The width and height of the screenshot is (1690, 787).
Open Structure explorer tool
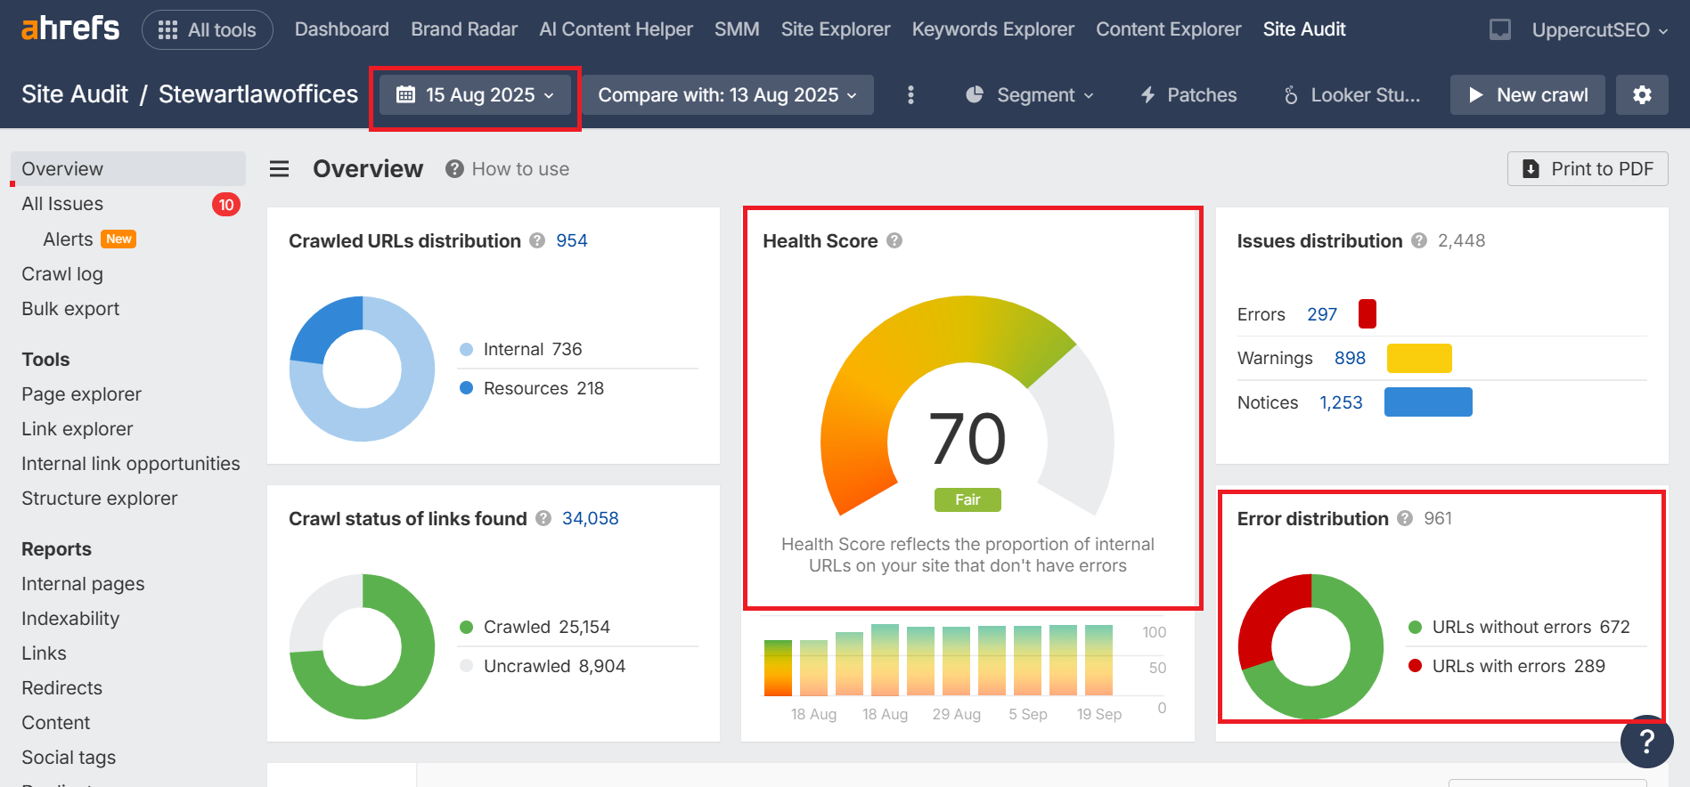(100, 498)
